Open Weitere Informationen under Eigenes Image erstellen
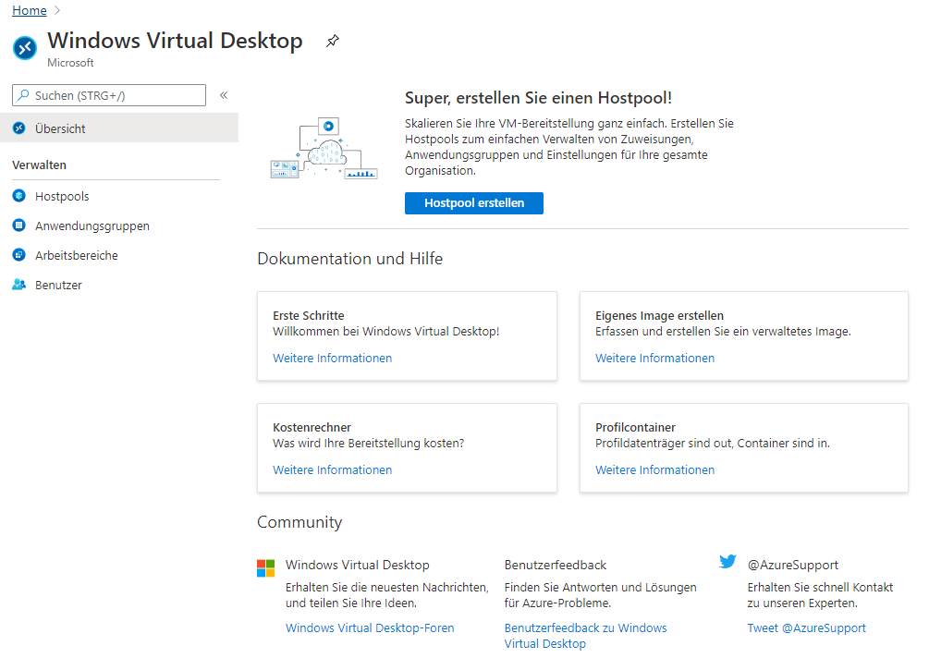Screen dimensions: 929x670 pos(654,358)
